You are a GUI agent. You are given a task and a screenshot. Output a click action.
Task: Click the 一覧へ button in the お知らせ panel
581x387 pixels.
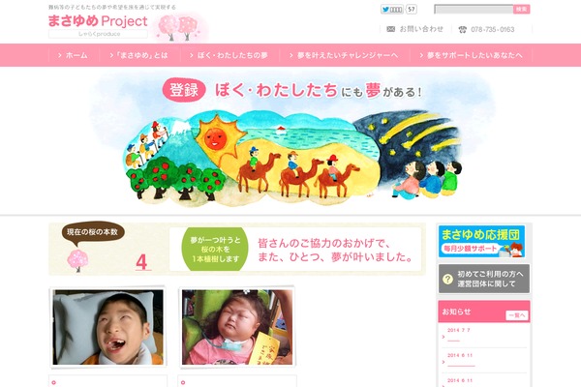517,315
